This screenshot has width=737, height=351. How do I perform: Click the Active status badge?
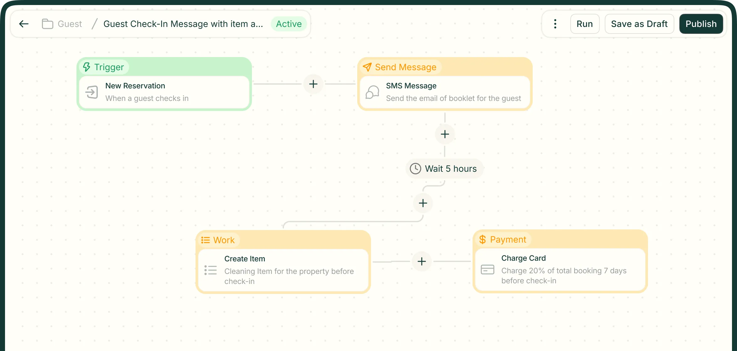coord(289,24)
